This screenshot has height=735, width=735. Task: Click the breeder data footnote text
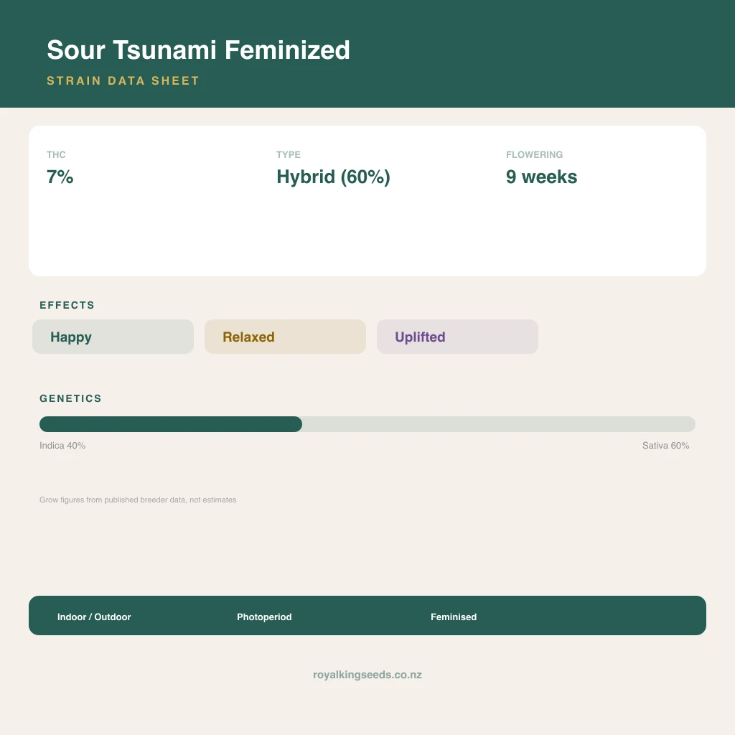pyautogui.click(x=138, y=500)
